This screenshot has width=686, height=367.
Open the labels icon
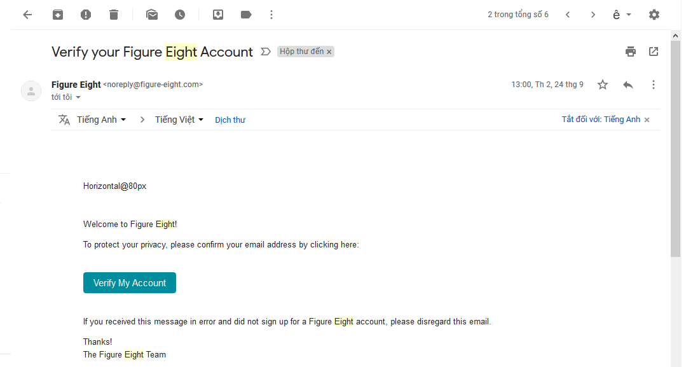[x=246, y=15]
